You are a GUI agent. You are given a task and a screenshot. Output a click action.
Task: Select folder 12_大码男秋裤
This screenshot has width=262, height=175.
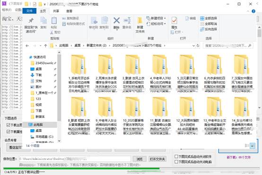187,116
